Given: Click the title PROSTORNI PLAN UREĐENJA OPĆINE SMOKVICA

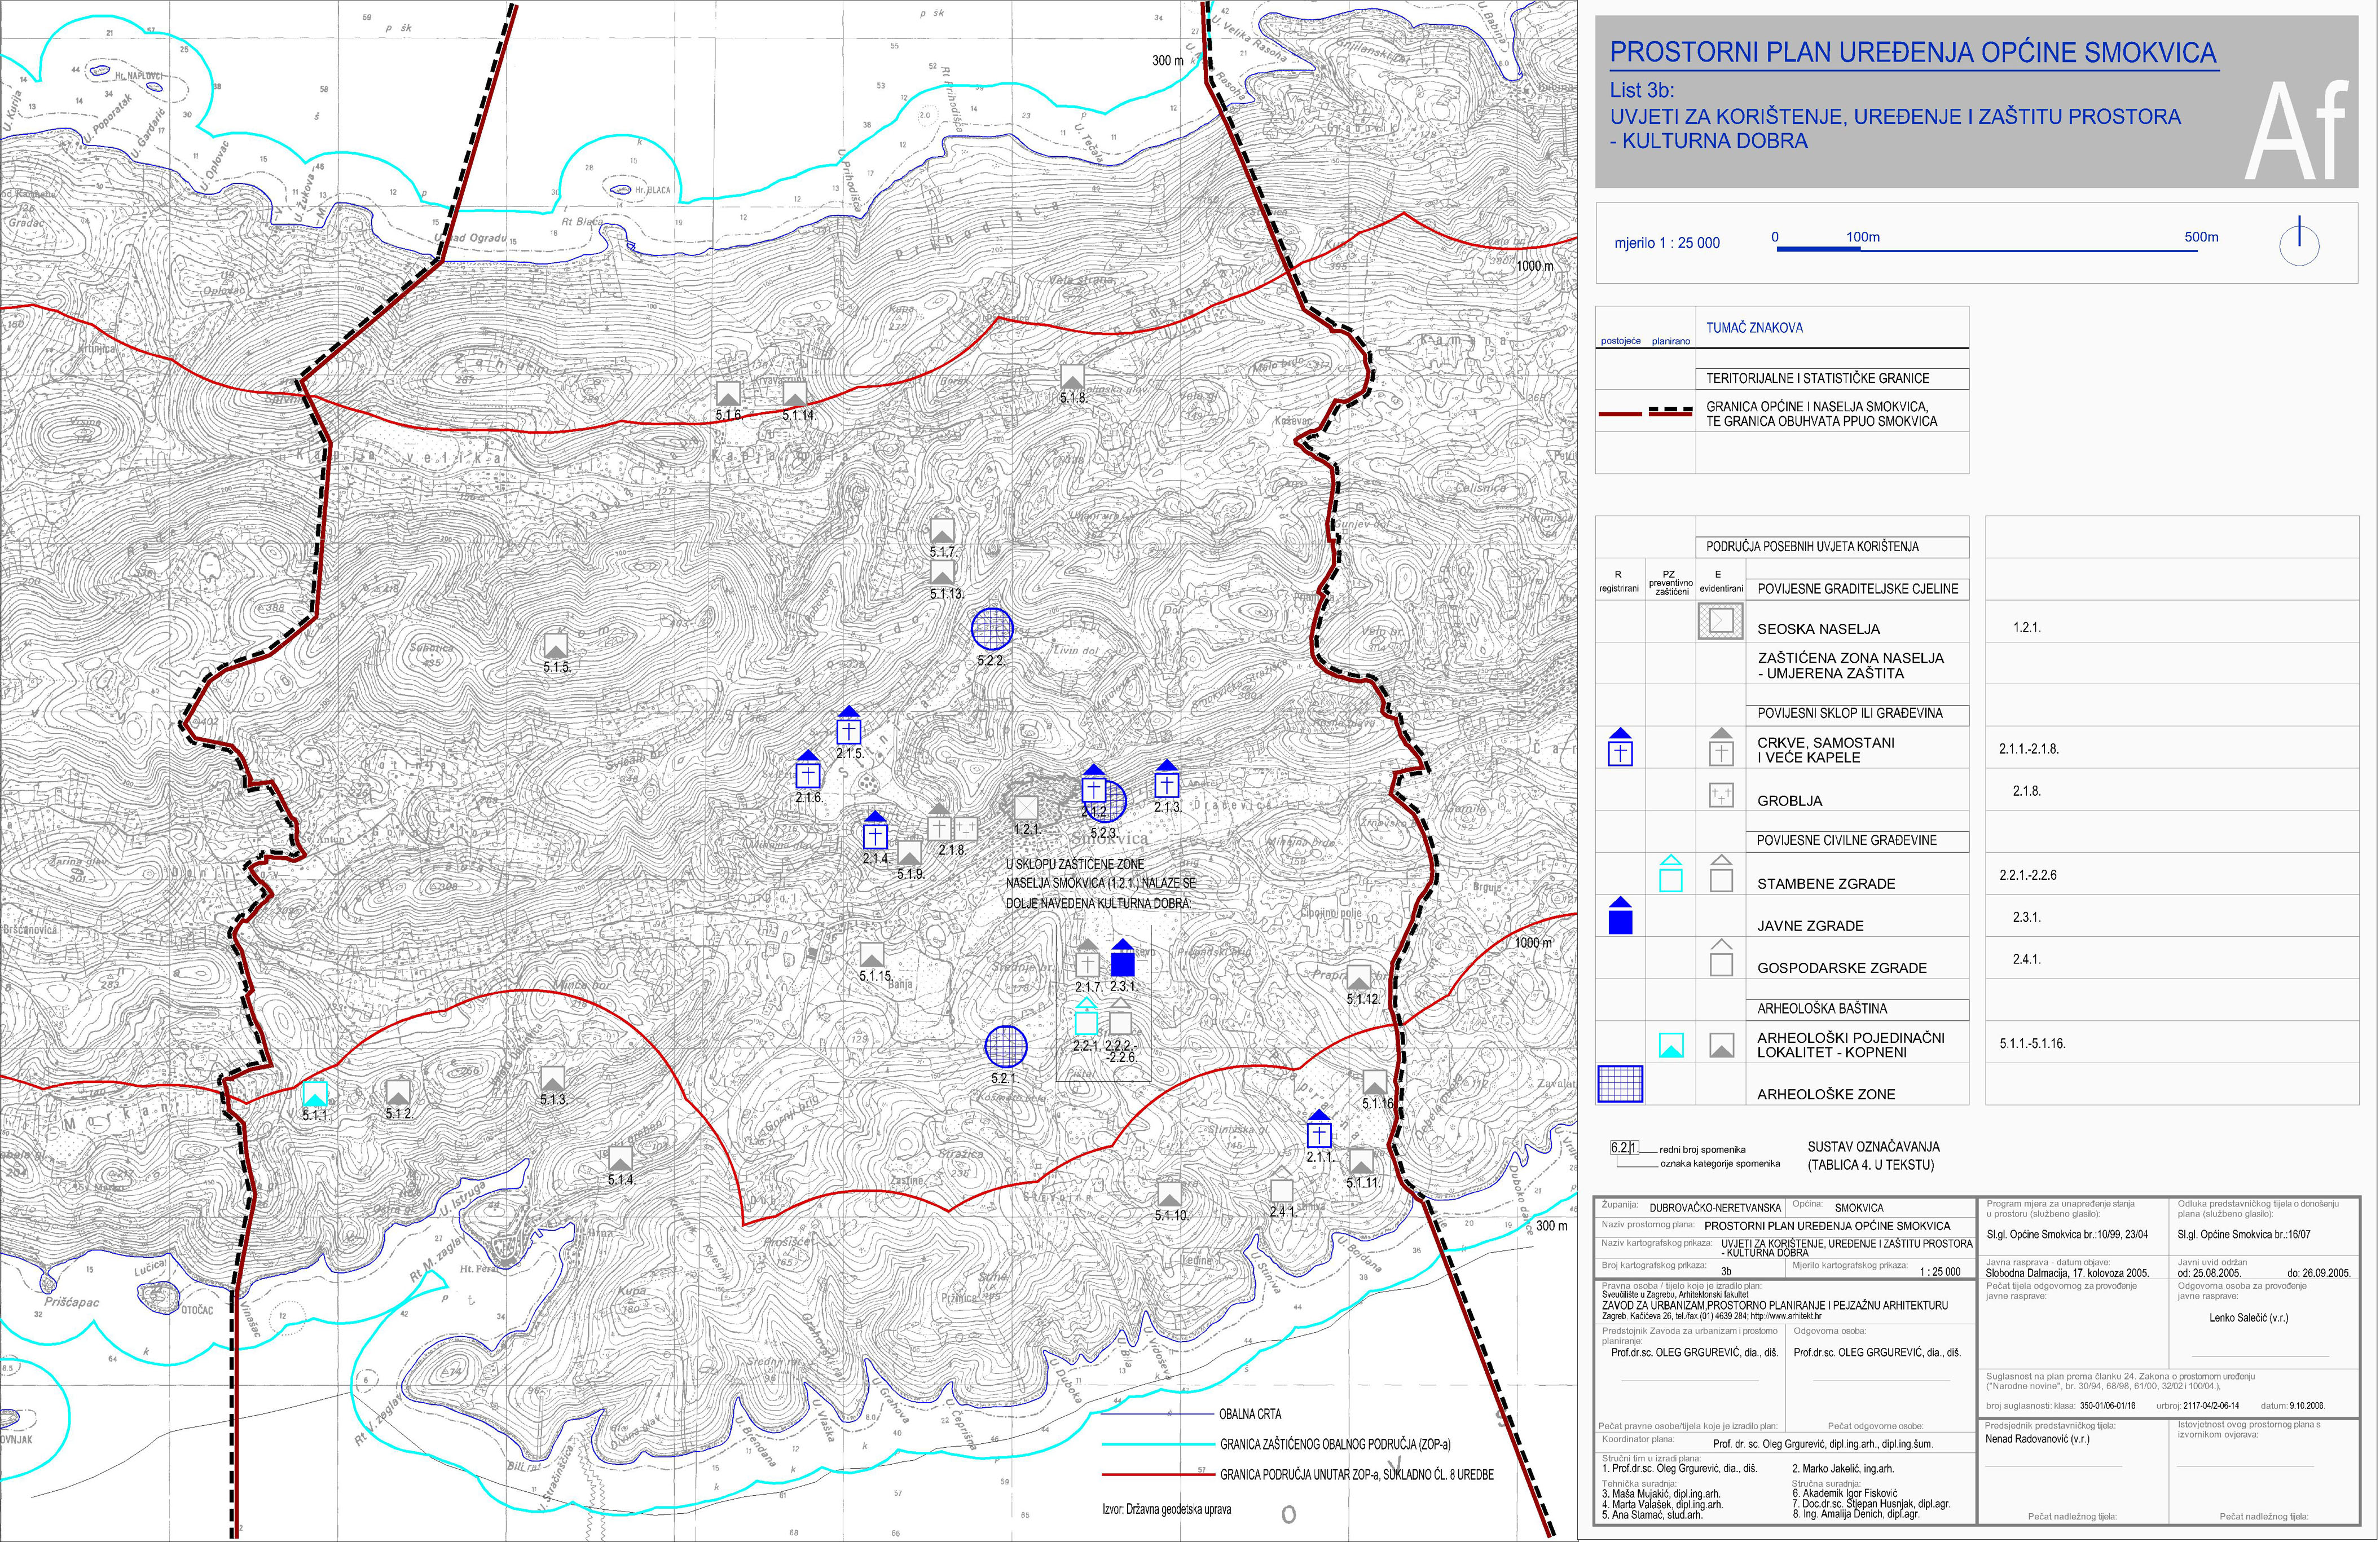Looking at the screenshot, I should [x=1912, y=53].
